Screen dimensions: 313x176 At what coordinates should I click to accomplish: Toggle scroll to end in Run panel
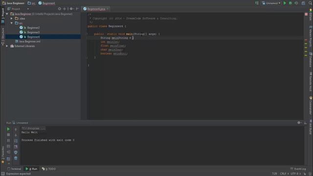coord(16,147)
